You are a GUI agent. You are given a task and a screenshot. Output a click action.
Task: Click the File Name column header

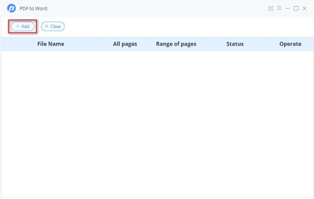[x=51, y=44]
